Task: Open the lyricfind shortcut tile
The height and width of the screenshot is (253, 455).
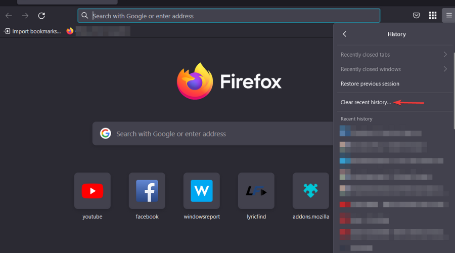Action: click(256, 191)
